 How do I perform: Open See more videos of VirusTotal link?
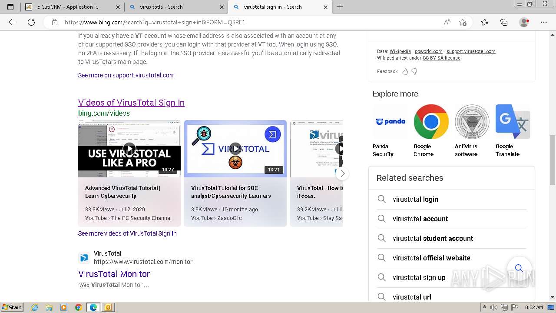coord(127,233)
